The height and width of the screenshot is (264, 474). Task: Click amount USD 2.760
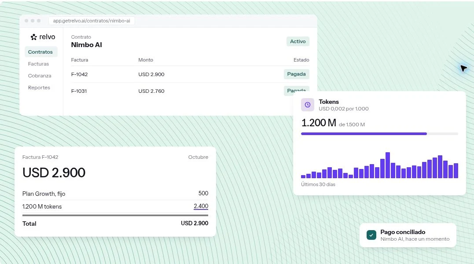(x=151, y=91)
